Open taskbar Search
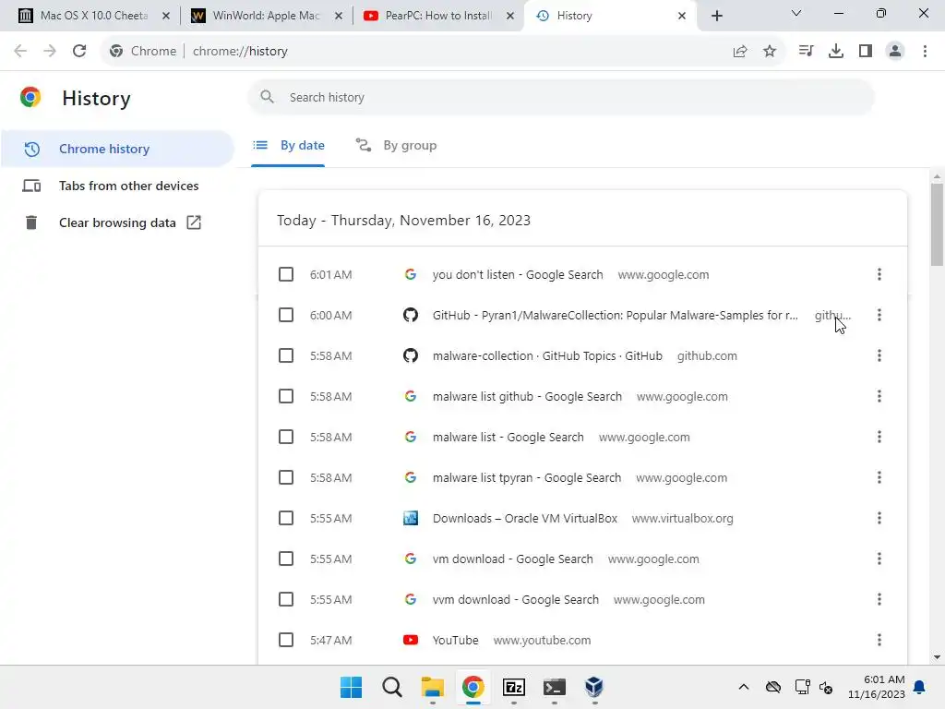Screen dimensions: 945x709 click(391, 687)
